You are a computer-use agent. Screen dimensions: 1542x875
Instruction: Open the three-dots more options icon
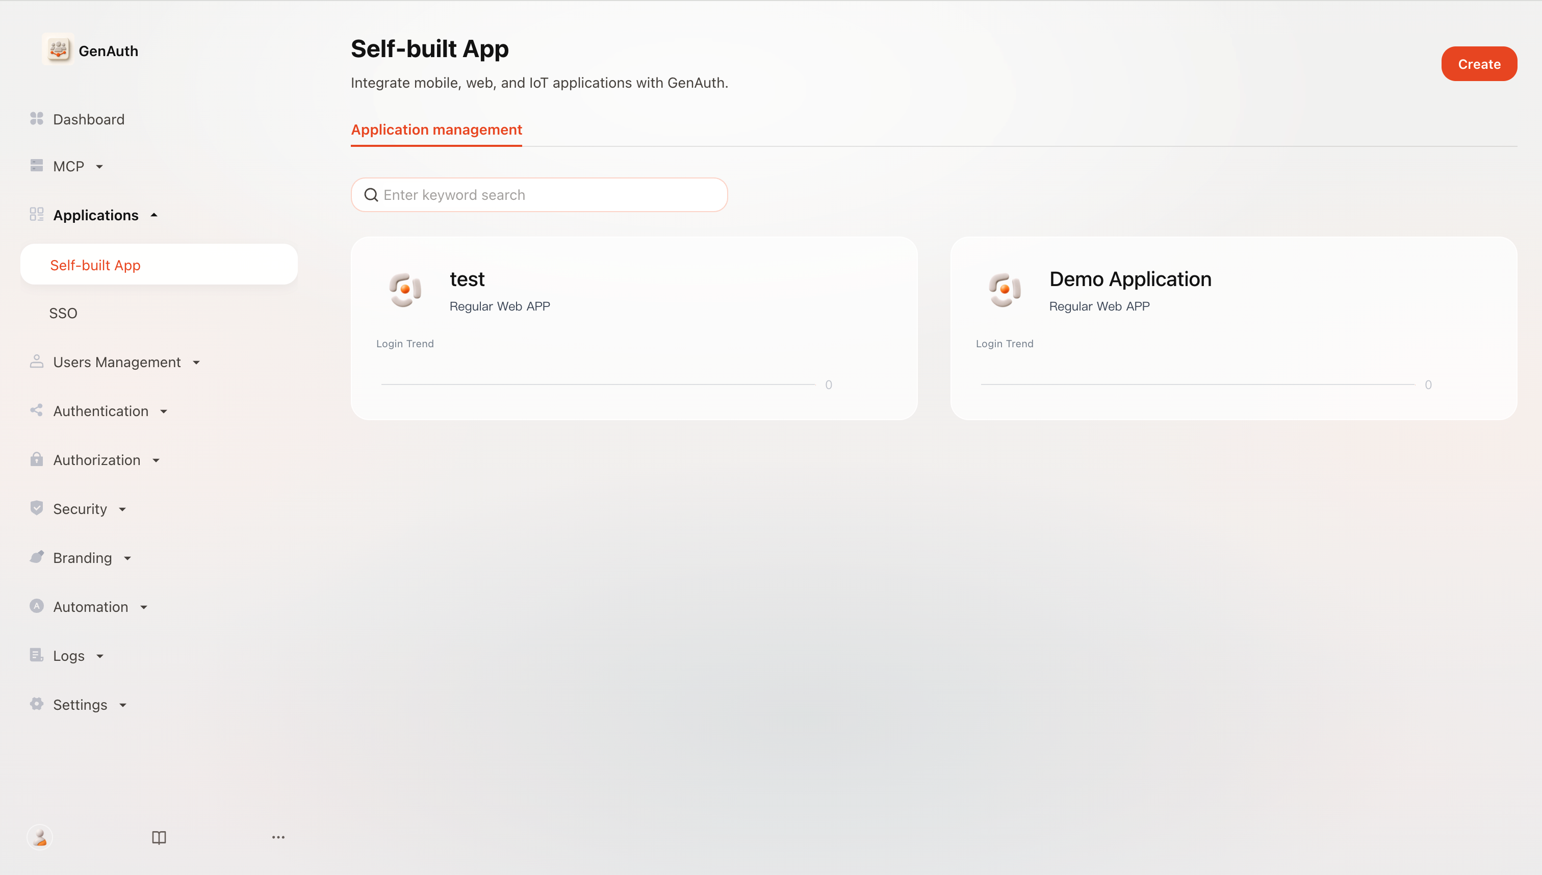click(x=278, y=837)
